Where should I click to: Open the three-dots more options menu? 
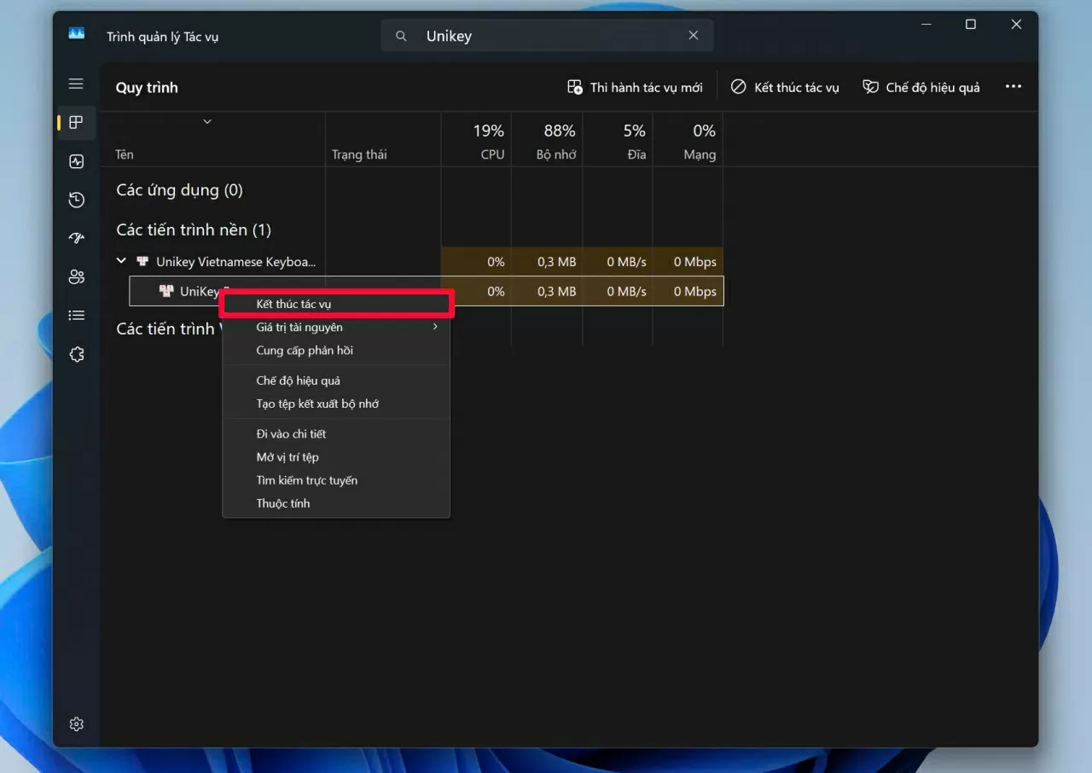pos(1013,87)
